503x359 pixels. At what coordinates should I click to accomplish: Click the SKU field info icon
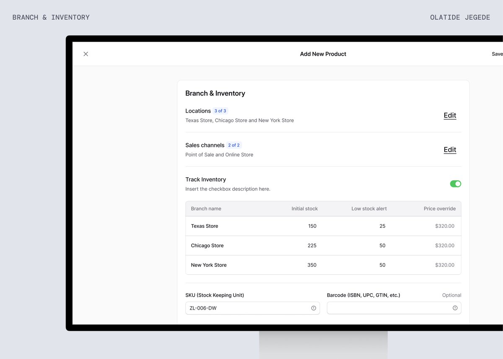[314, 308]
